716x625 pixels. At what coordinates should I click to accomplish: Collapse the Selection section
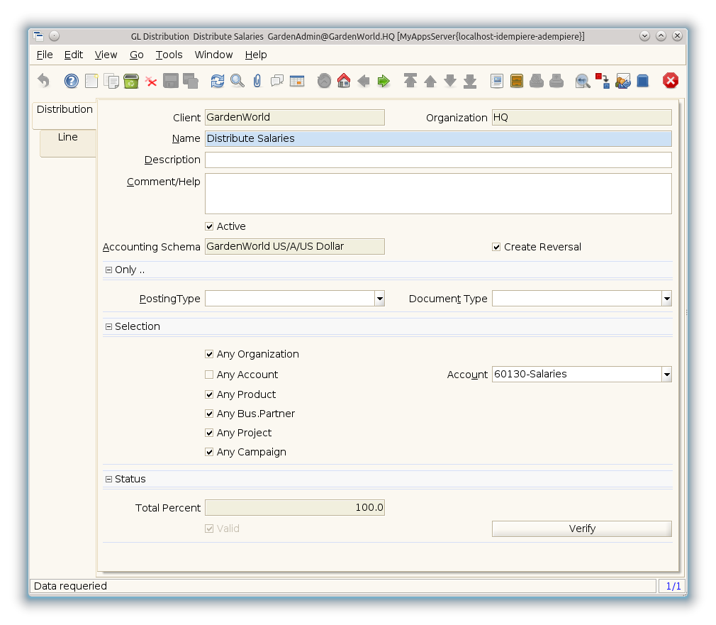(108, 326)
